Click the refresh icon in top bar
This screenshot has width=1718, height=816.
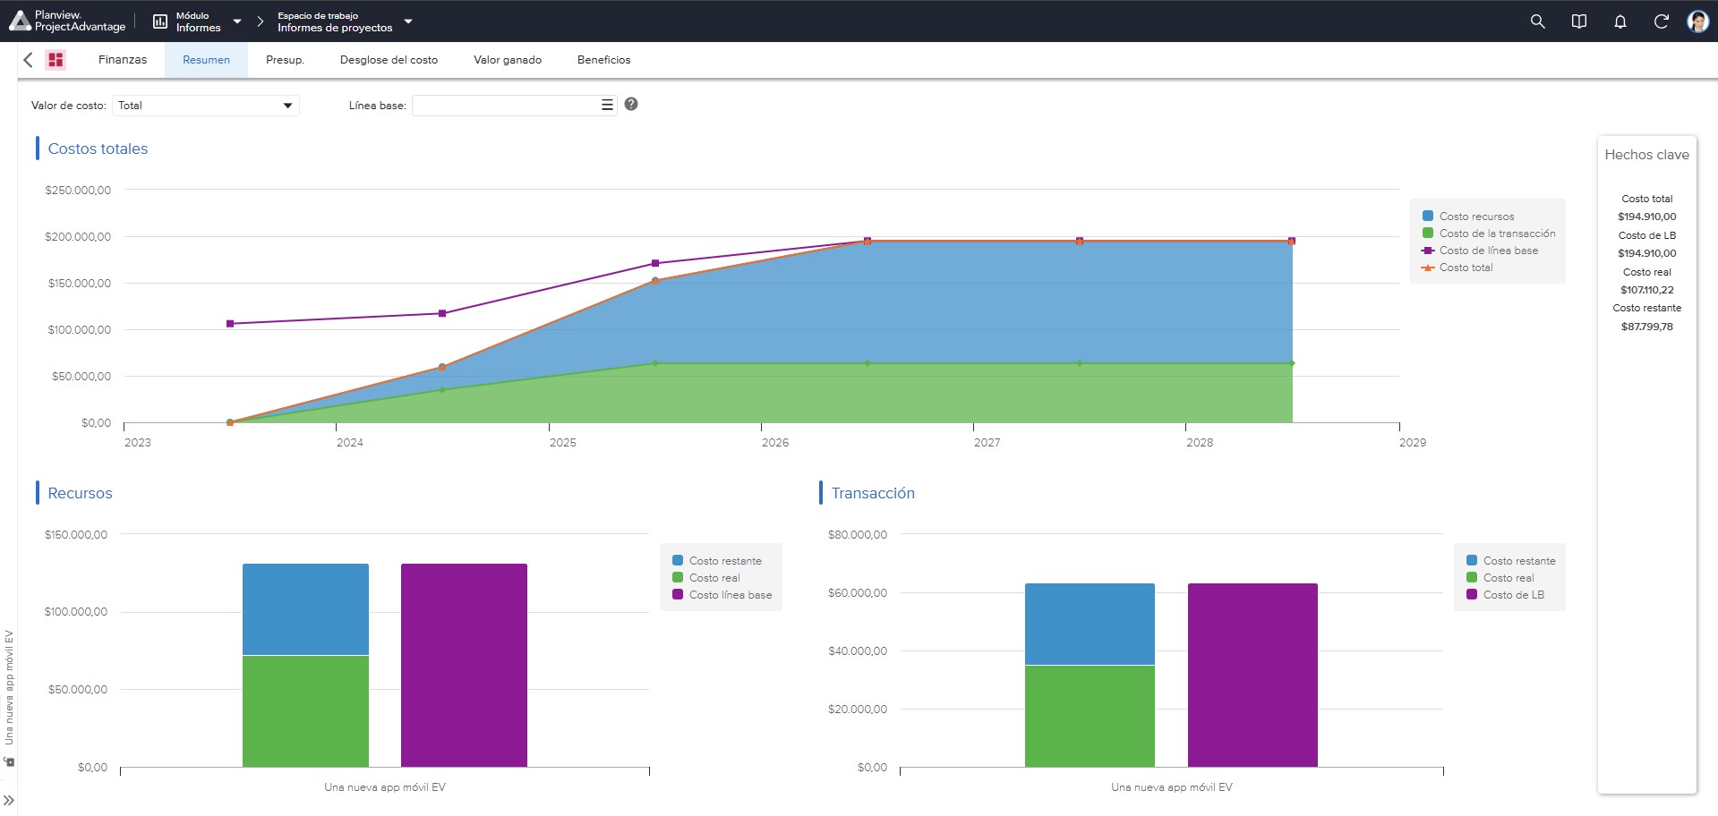pyautogui.click(x=1661, y=21)
